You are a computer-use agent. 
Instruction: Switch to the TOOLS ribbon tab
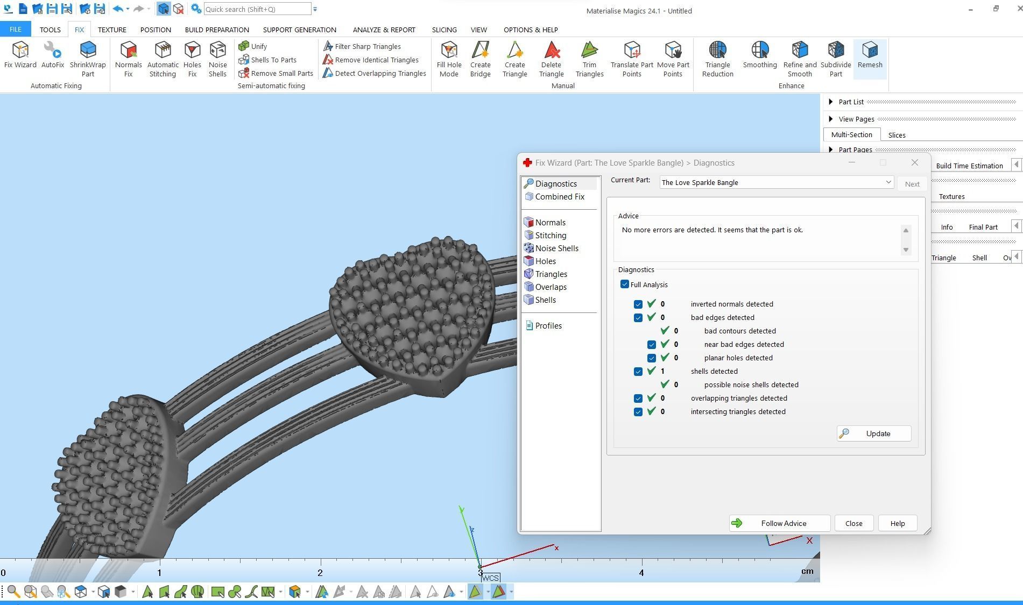click(x=50, y=30)
